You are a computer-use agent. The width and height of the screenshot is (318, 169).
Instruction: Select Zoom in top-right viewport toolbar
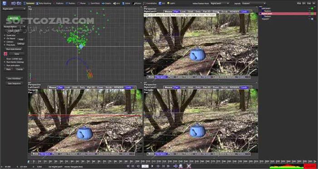coord(216,12)
